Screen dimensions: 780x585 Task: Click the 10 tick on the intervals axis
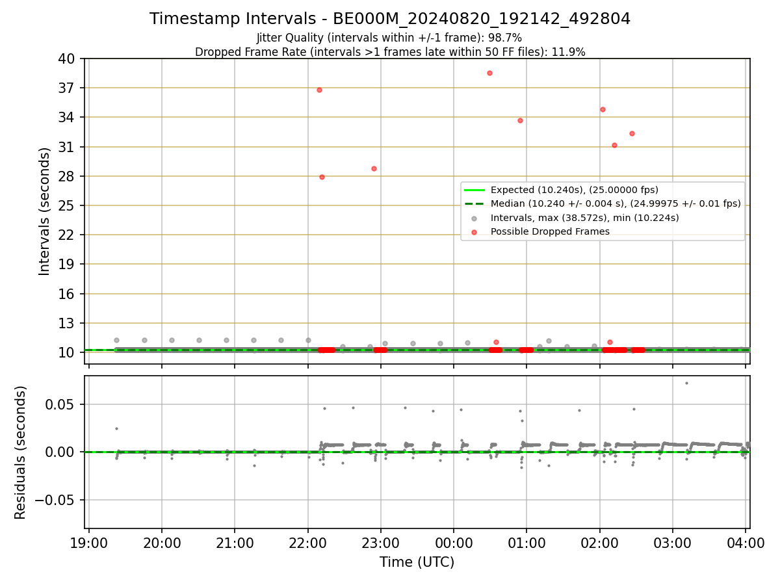[x=68, y=352]
